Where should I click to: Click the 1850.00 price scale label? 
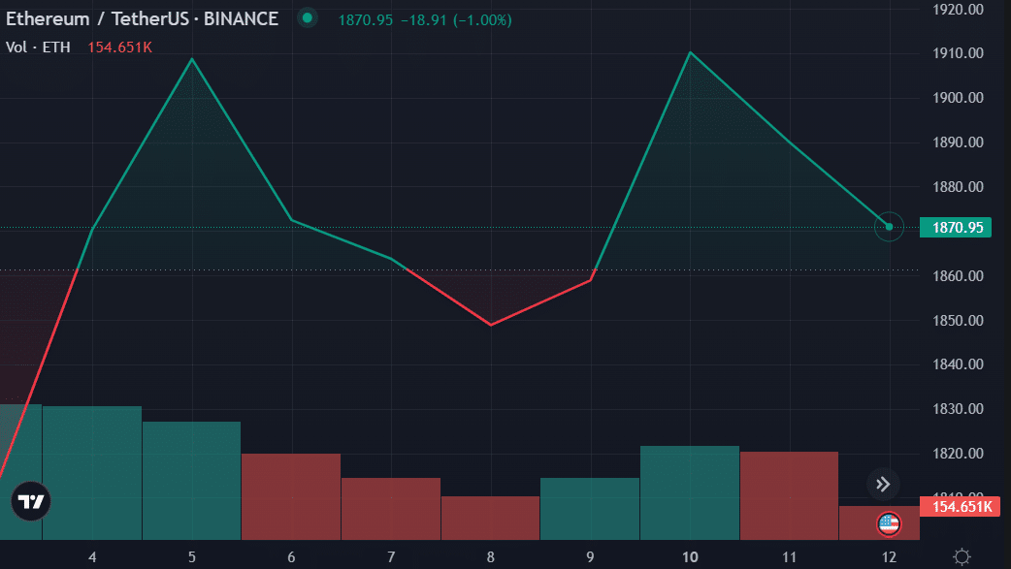point(959,320)
